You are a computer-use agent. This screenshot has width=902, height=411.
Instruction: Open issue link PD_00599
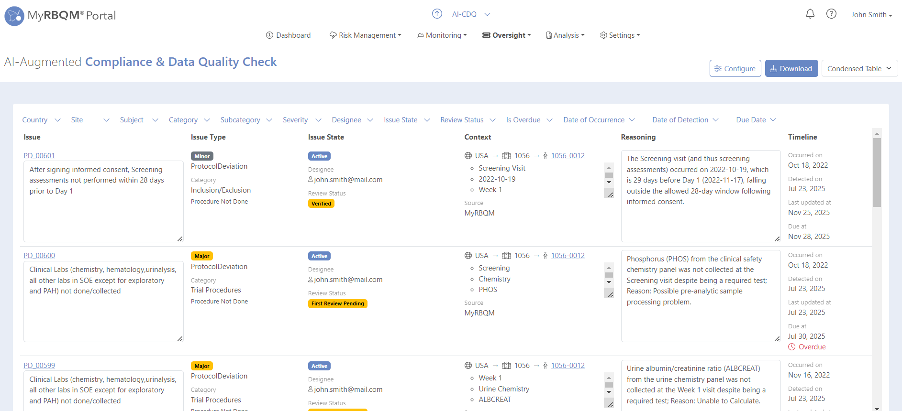coord(39,366)
